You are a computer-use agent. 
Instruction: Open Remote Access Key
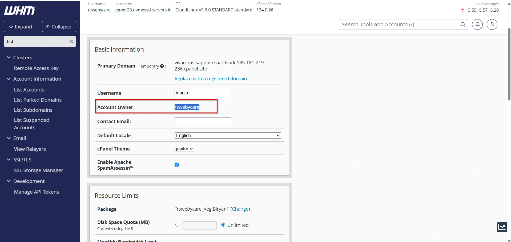[36, 68]
